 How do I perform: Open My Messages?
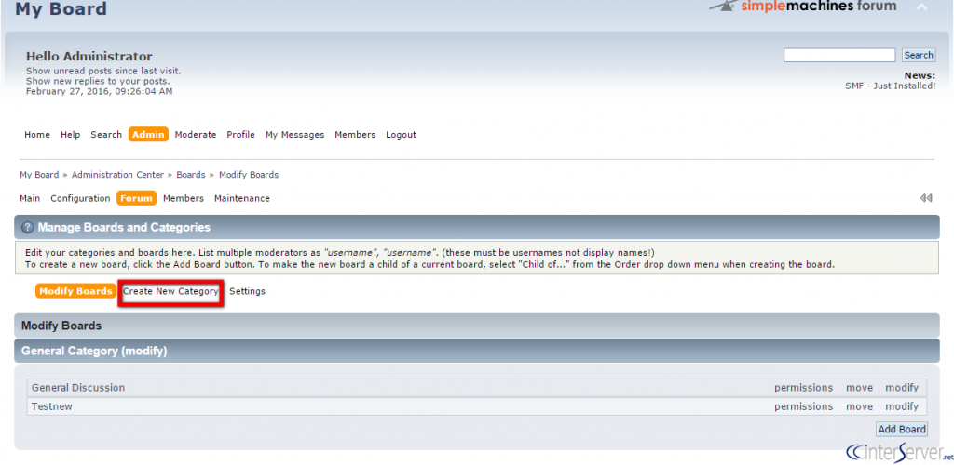pos(295,135)
